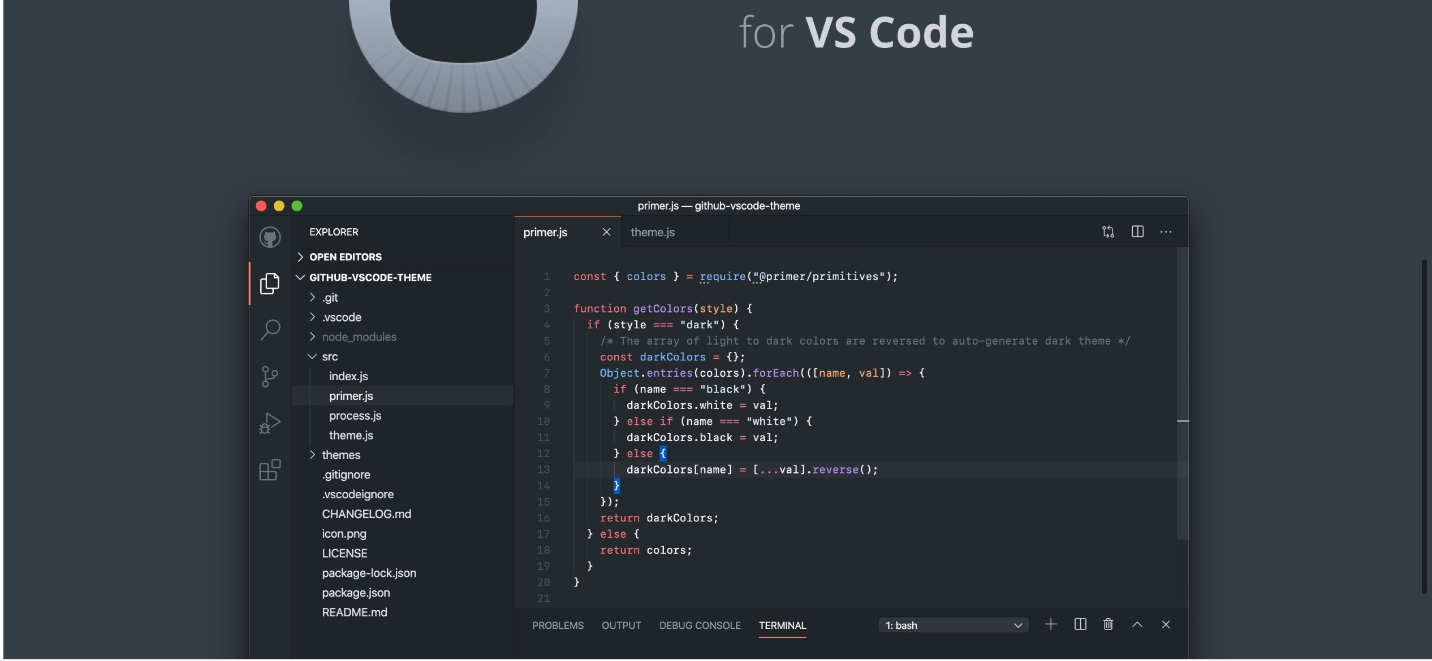Add a new terminal with plus icon

point(1051,625)
